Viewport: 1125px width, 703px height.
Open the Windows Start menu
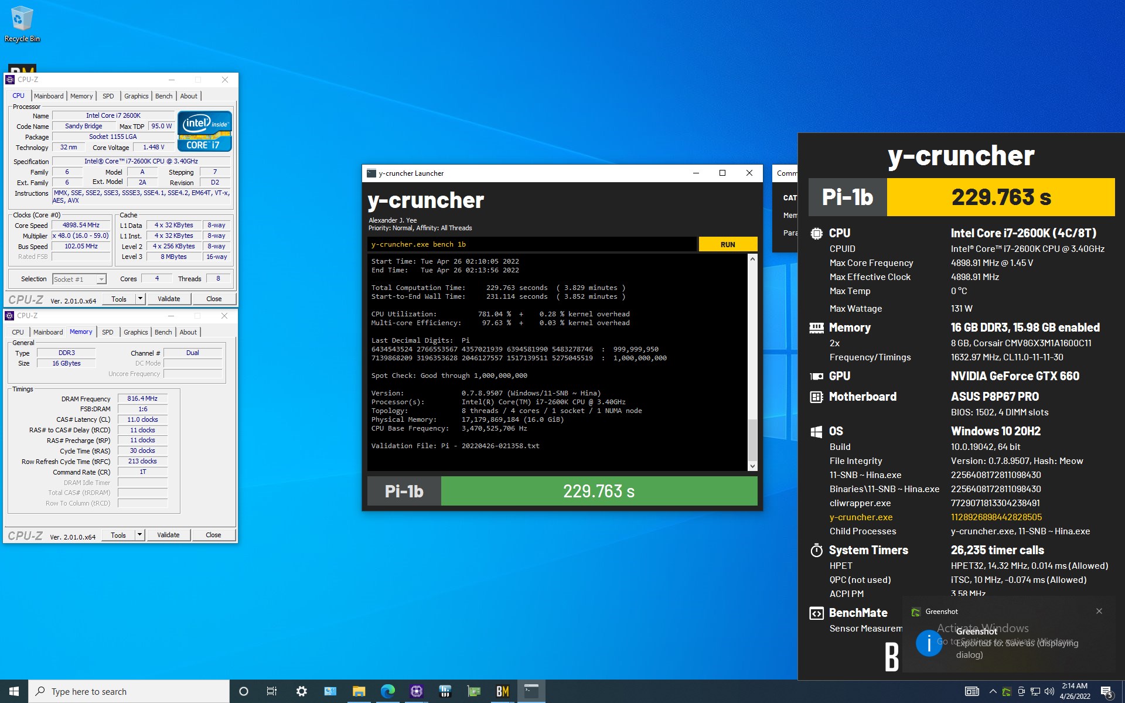point(14,691)
